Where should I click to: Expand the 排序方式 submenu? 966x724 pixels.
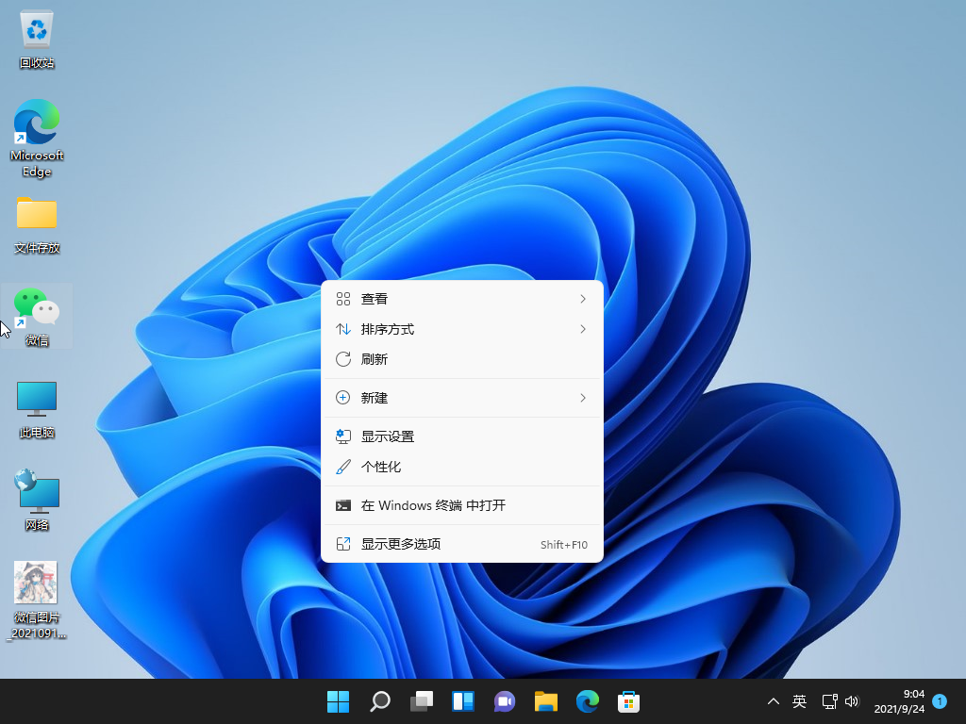point(461,329)
